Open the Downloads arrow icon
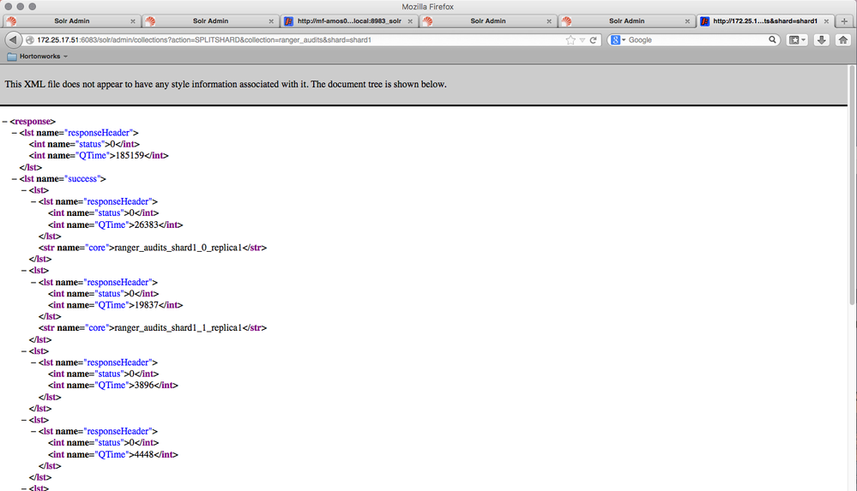857x491 pixels. tap(821, 40)
